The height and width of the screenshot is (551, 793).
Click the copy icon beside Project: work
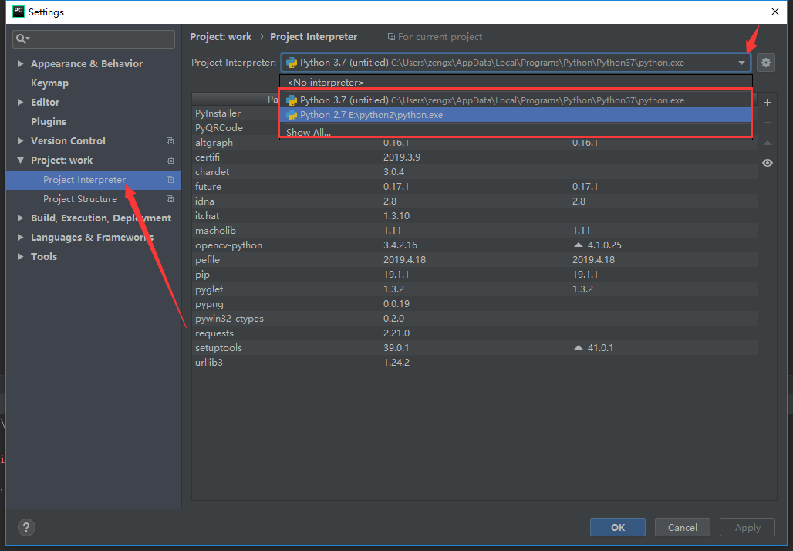pyautogui.click(x=170, y=160)
